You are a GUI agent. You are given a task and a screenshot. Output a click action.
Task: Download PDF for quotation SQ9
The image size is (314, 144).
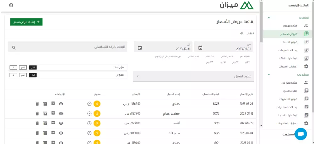click(x=53, y=123)
